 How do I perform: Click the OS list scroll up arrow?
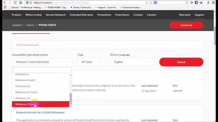71,75
